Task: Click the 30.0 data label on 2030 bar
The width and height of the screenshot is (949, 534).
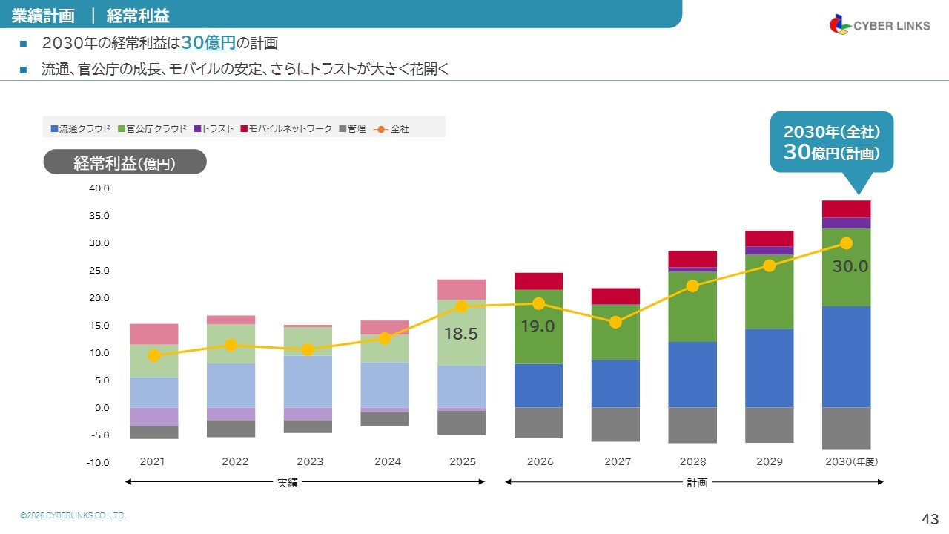Action: click(x=850, y=267)
